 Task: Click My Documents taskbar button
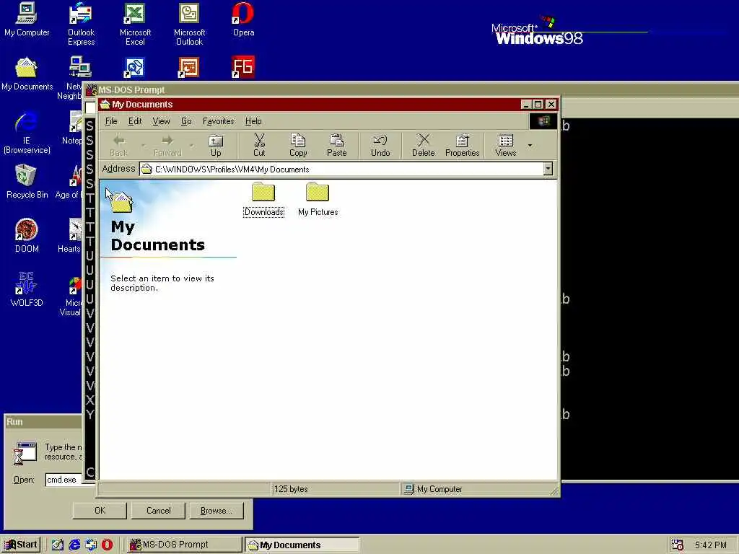(x=302, y=545)
